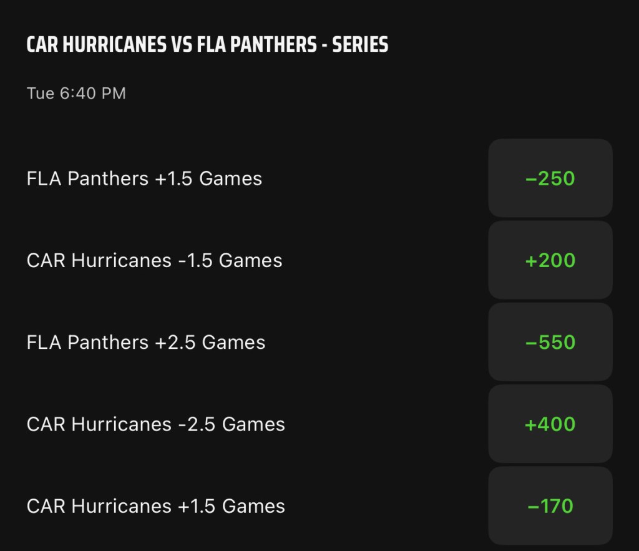Add the +400 odds to betslip
This screenshot has width=639, height=551.
(x=550, y=424)
